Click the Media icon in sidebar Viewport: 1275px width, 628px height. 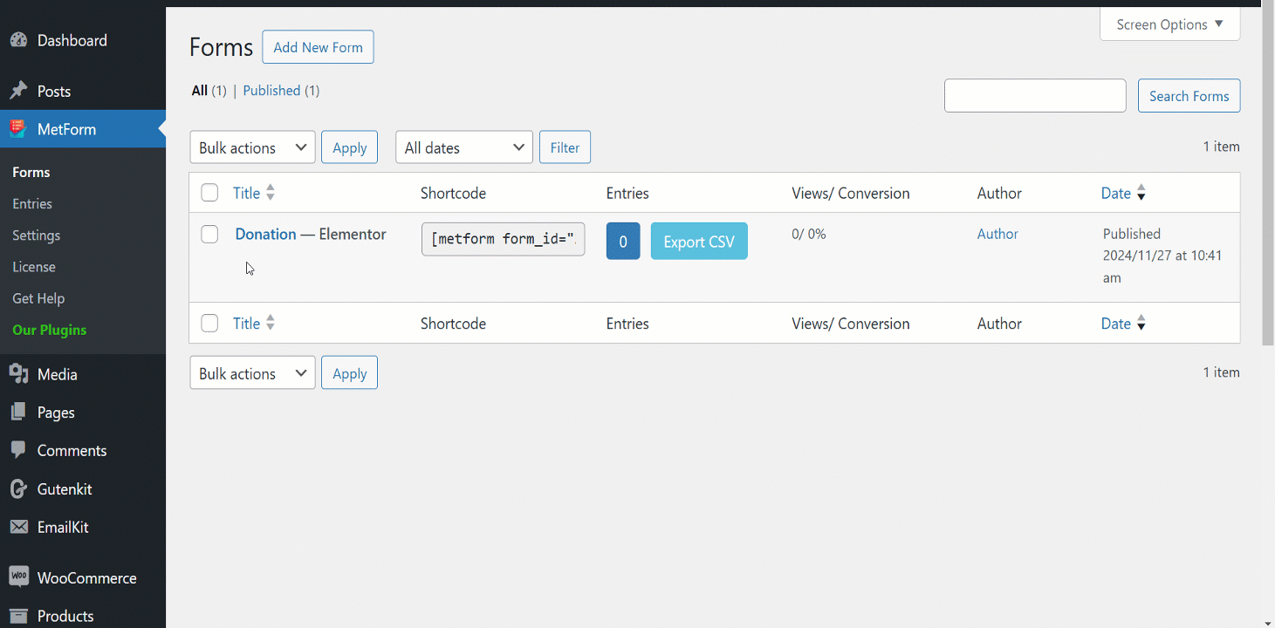point(18,374)
